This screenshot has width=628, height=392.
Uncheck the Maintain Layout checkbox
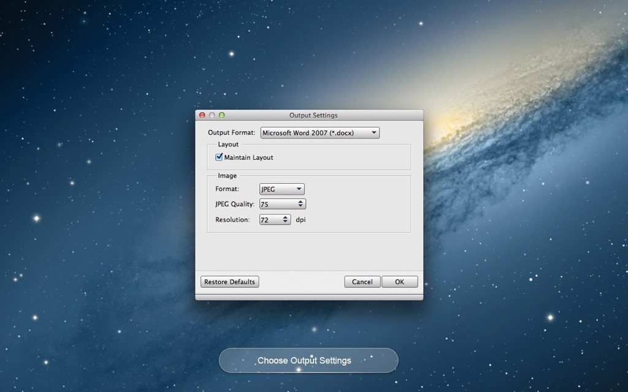(x=219, y=157)
